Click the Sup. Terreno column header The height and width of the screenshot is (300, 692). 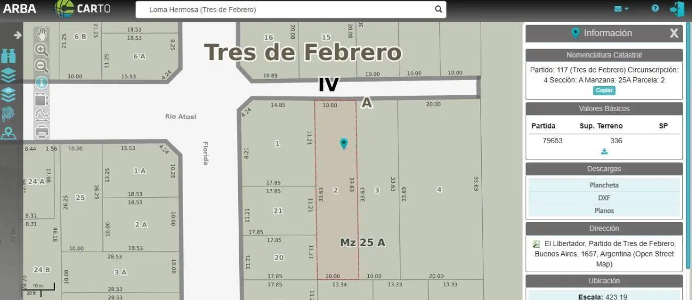601,126
